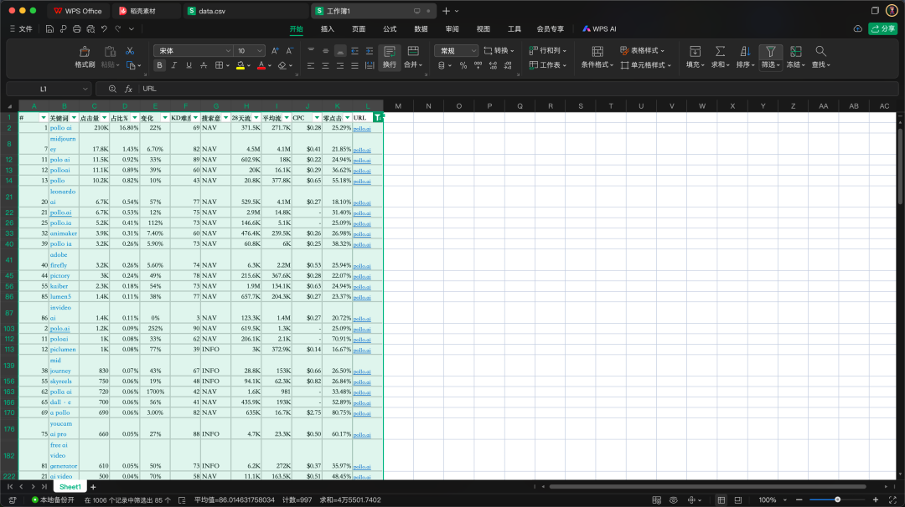Screen dimensions: 905x507
Task: Open the File (文件) menu
Action: [21, 28]
